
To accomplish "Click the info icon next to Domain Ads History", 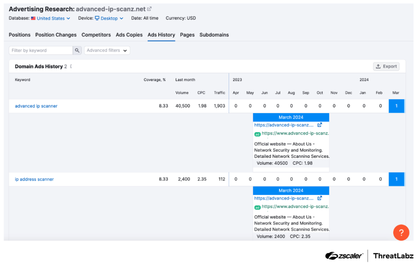I will (x=71, y=66).
